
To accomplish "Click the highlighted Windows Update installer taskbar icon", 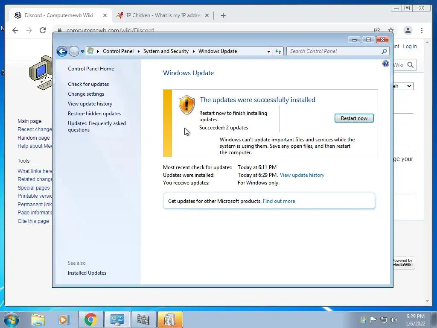I will pos(170,319).
